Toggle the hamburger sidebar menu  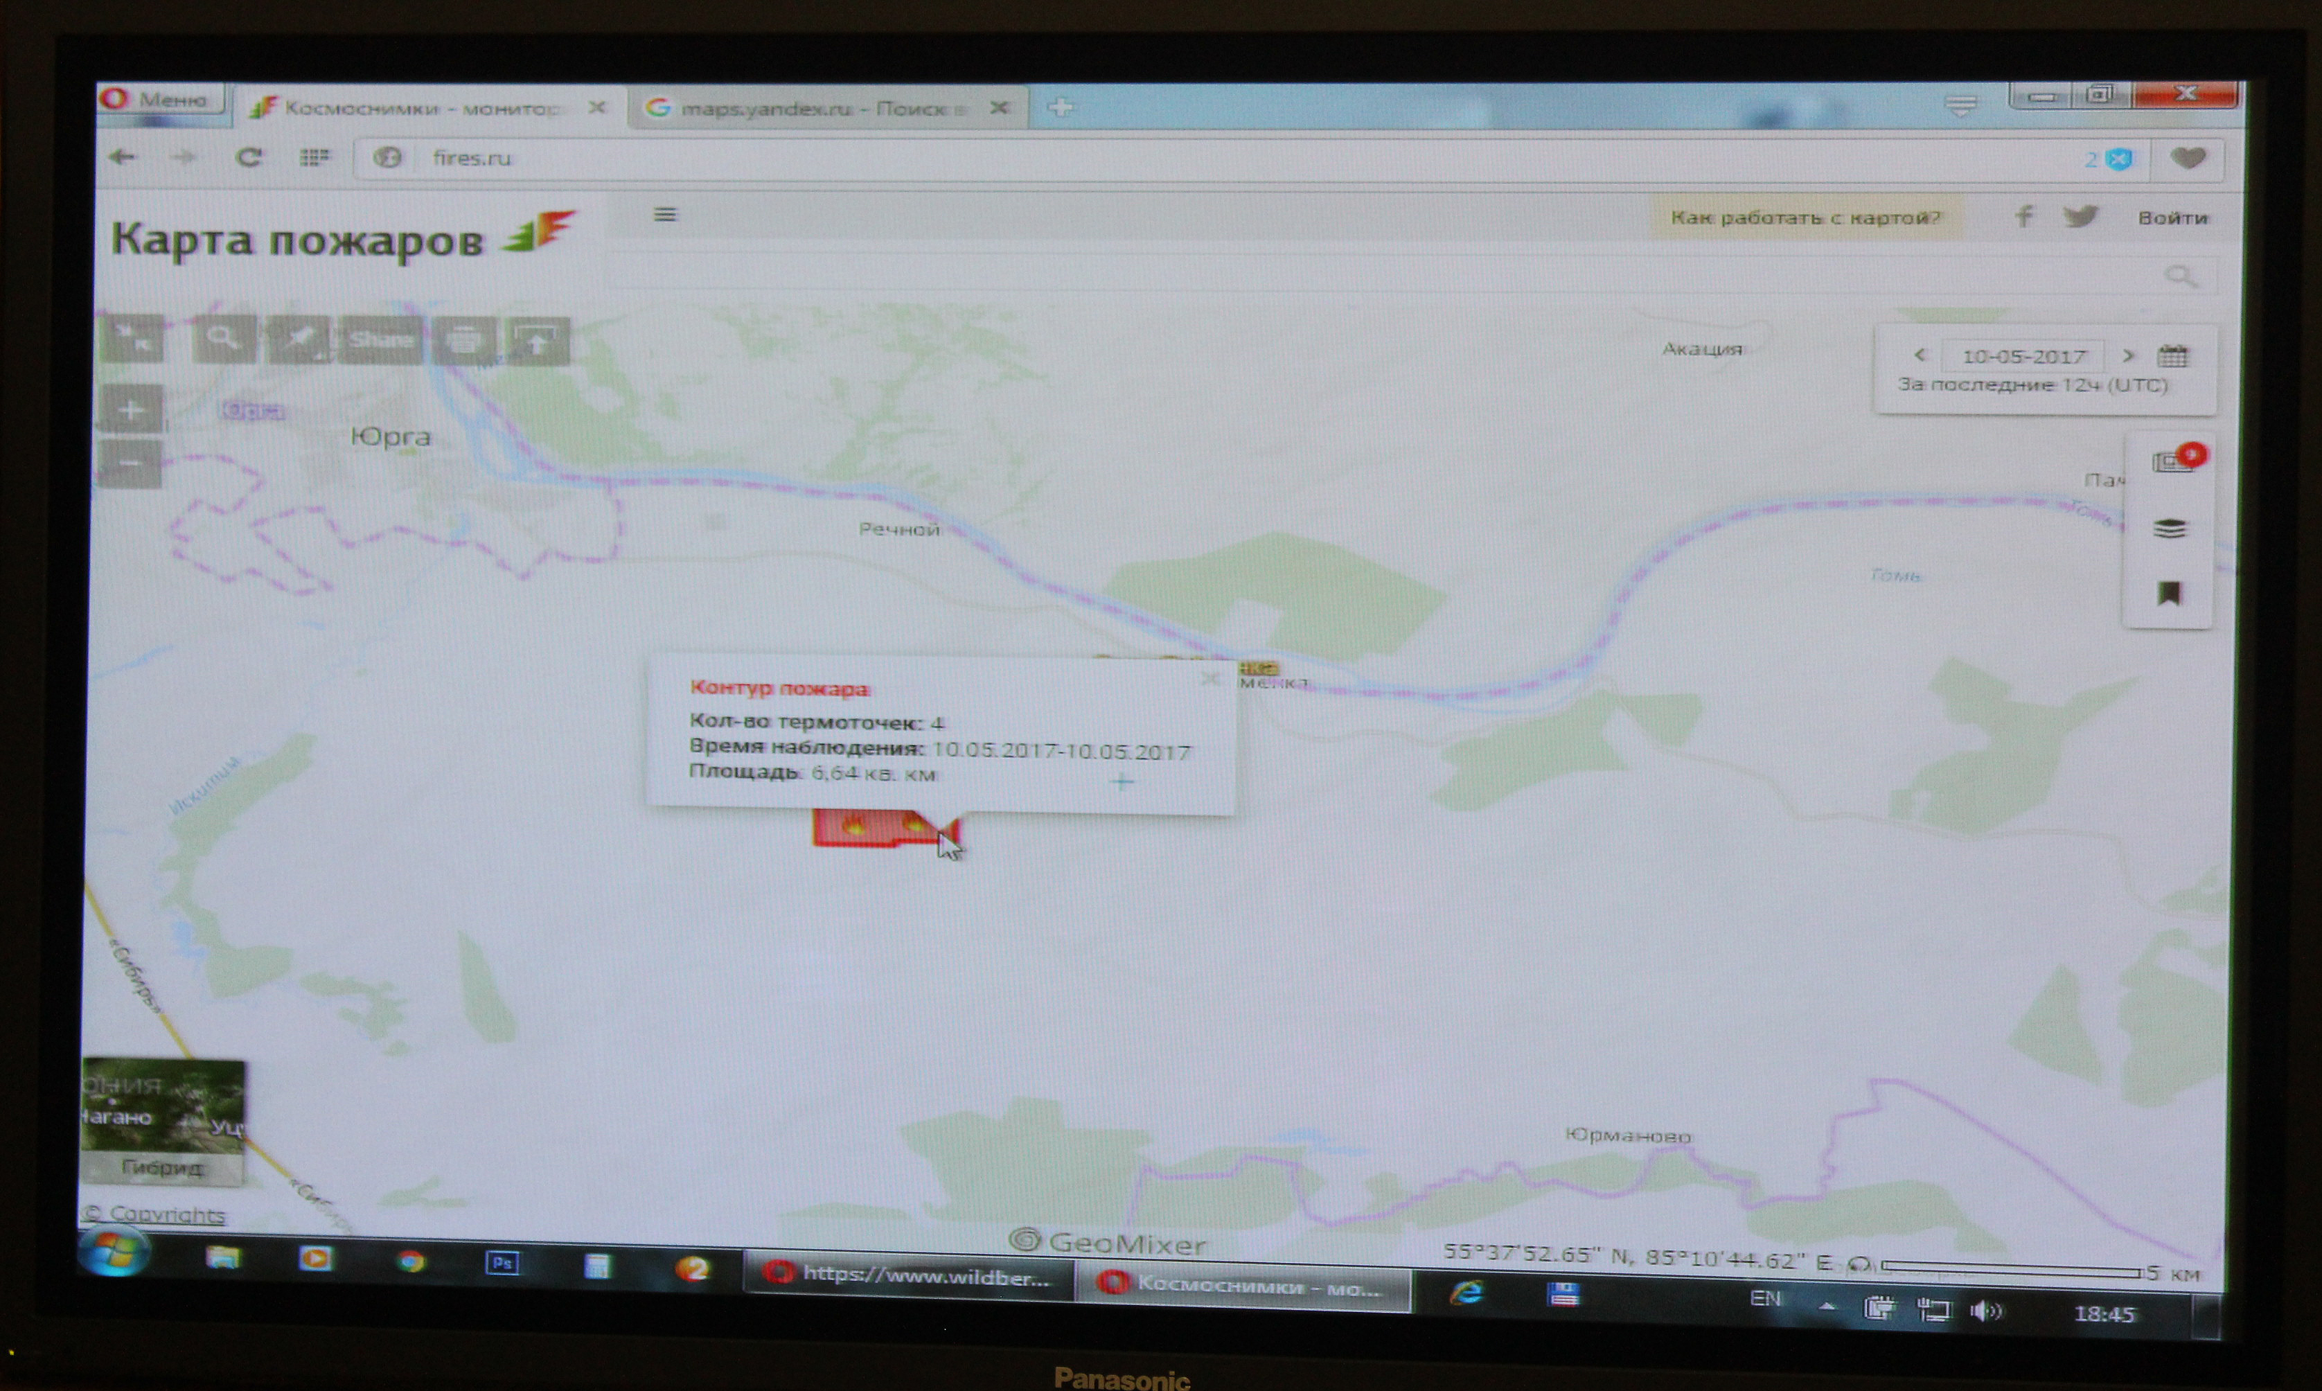[x=665, y=215]
